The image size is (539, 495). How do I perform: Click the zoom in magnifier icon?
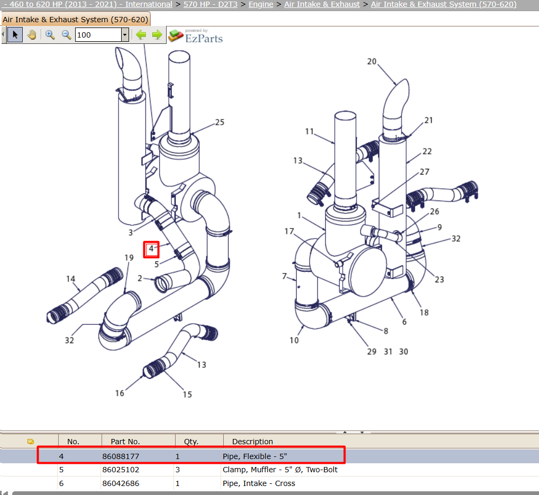[x=50, y=35]
